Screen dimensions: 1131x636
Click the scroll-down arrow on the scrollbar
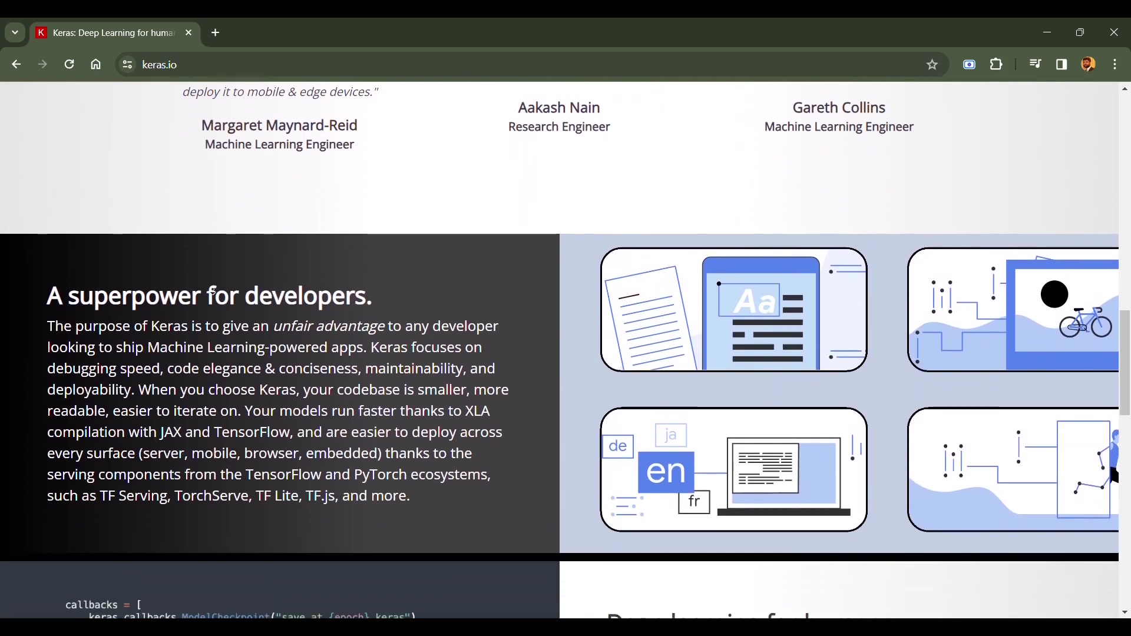tap(1125, 612)
